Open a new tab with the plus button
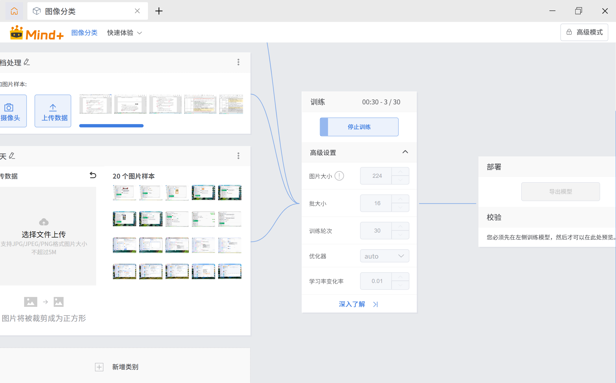The width and height of the screenshot is (616, 383). click(x=159, y=11)
